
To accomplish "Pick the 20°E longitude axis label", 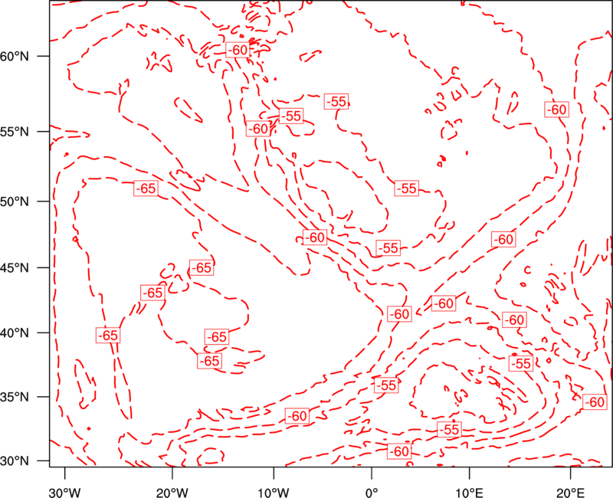I will [570, 493].
